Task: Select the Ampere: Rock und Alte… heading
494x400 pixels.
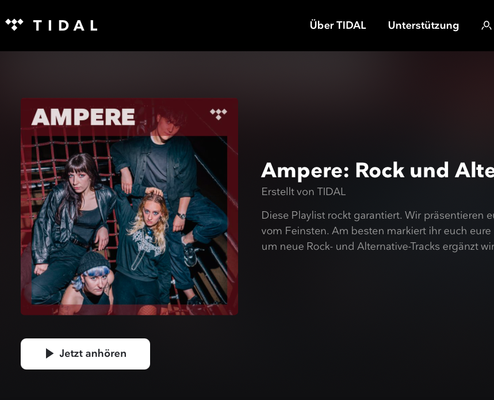Action: 377,170
